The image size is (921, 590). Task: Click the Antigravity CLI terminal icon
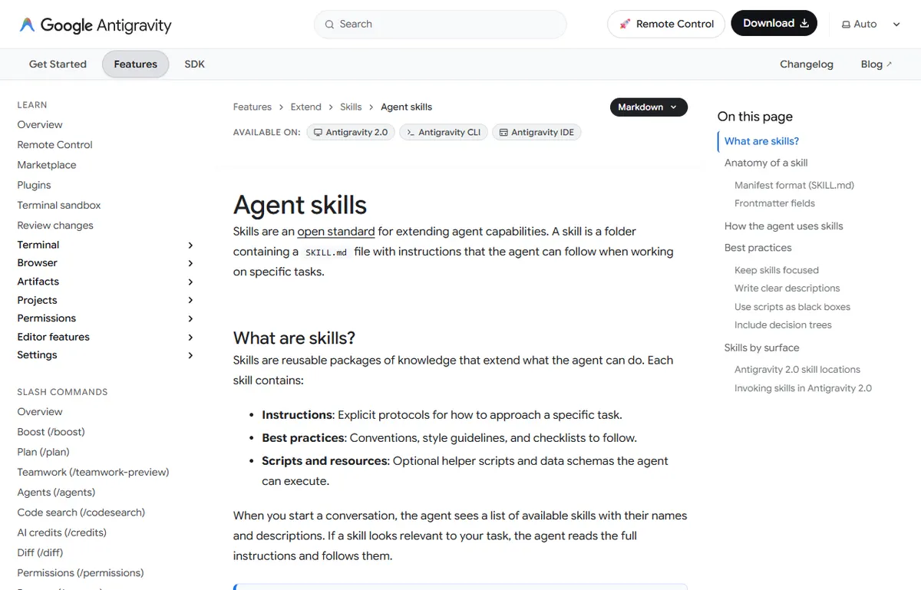click(x=411, y=132)
